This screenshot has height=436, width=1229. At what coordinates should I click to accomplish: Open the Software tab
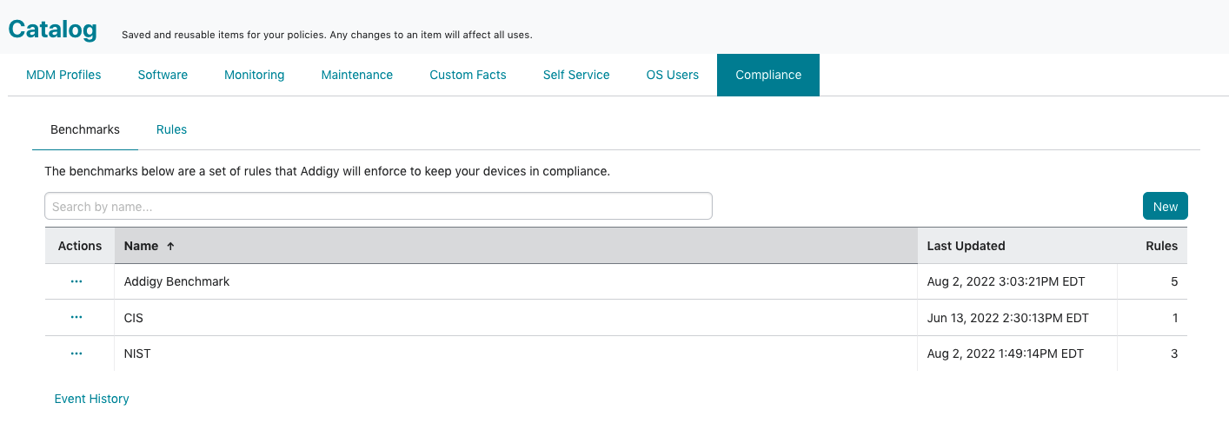click(x=163, y=75)
